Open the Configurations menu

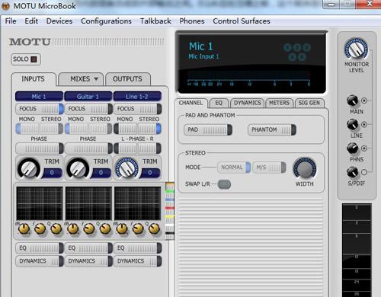(106, 21)
